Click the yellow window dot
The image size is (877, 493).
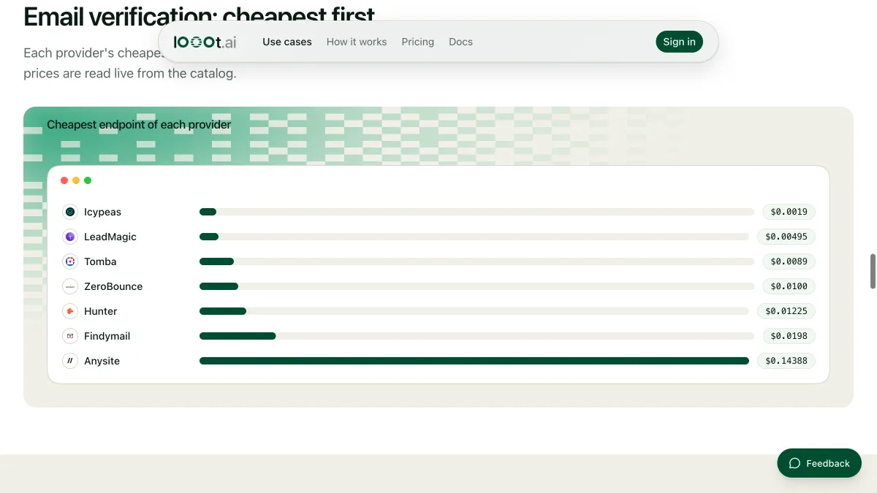coord(76,180)
